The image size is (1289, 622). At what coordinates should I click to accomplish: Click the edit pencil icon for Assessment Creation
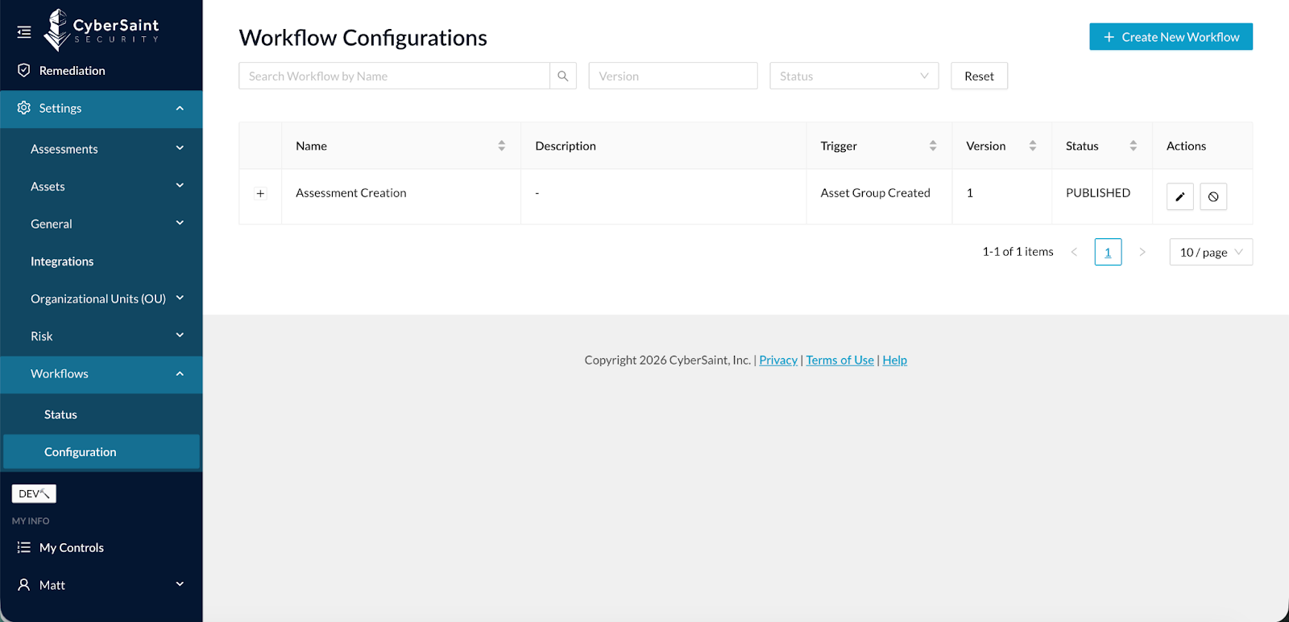[x=1179, y=196]
